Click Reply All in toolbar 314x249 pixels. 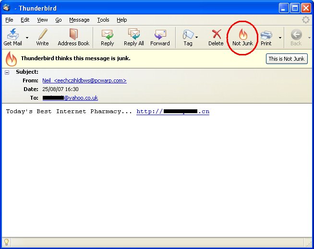tap(134, 38)
